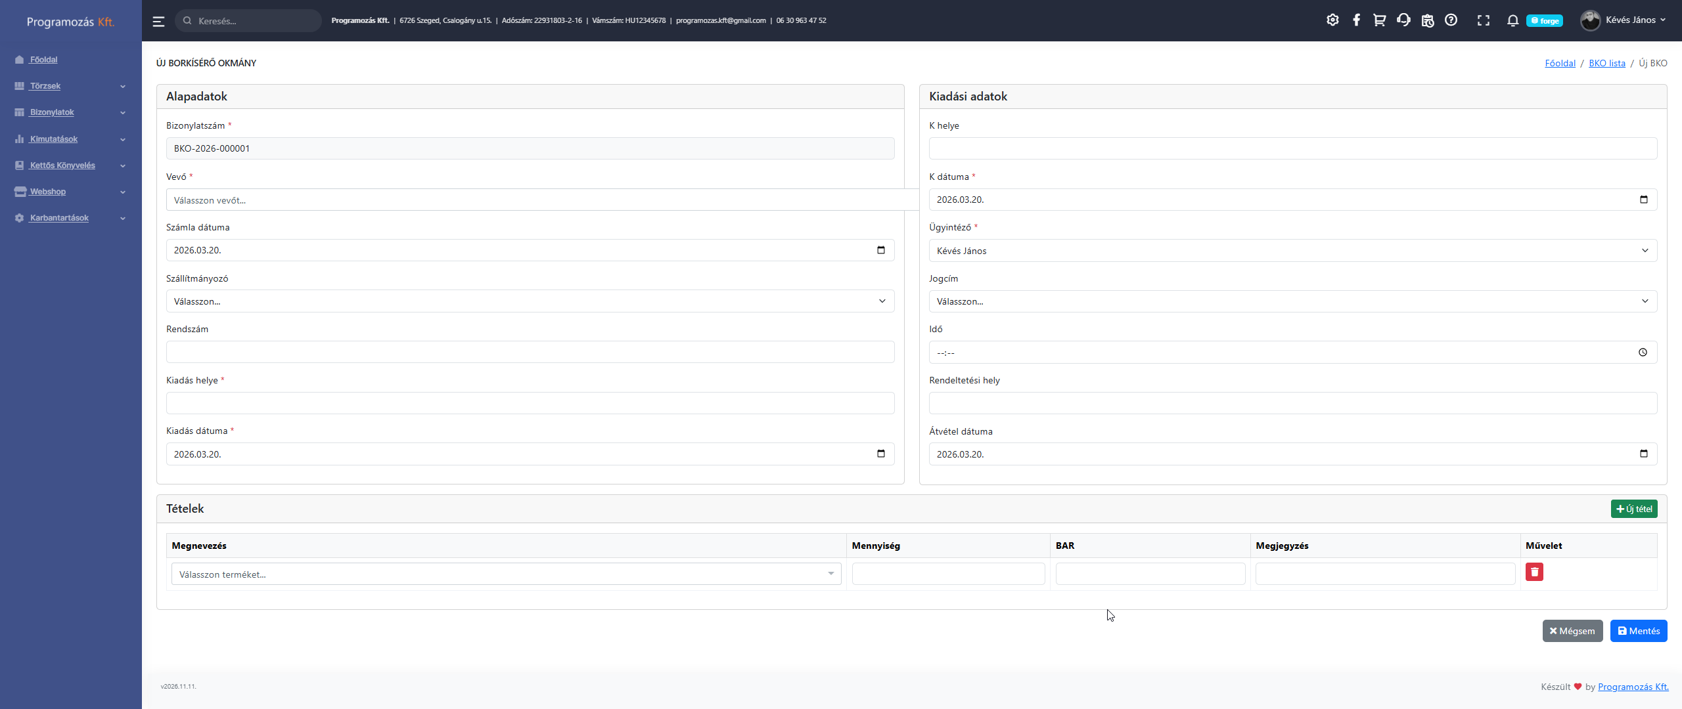Open the shopping cart icon
Image resolution: width=1682 pixels, height=709 pixels.
click(x=1379, y=20)
